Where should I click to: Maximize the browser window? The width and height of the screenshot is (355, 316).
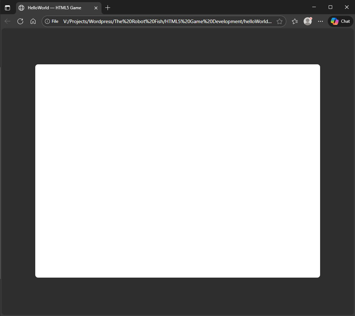[x=330, y=7]
